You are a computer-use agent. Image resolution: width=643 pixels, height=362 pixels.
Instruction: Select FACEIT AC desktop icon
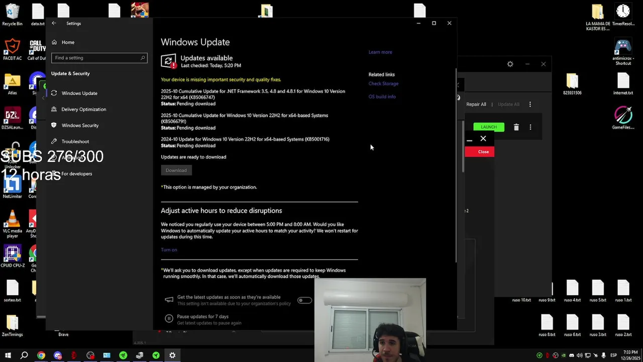pos(12,50)
